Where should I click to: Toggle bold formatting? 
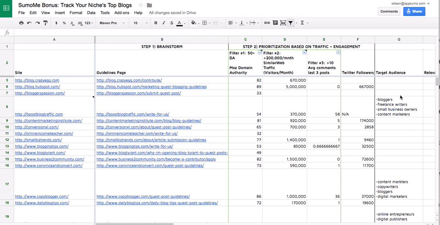coord(156,23)
